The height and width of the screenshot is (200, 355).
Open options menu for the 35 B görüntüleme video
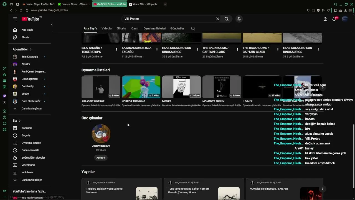coord(197,50)
